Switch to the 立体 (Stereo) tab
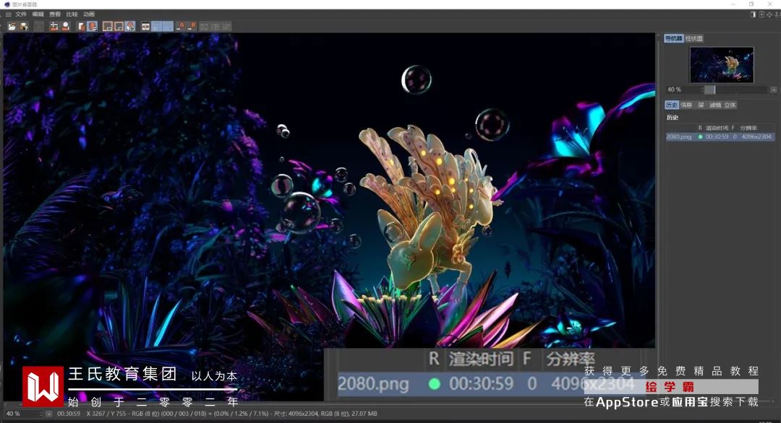 pyautogui.click(x=730, y=105)
